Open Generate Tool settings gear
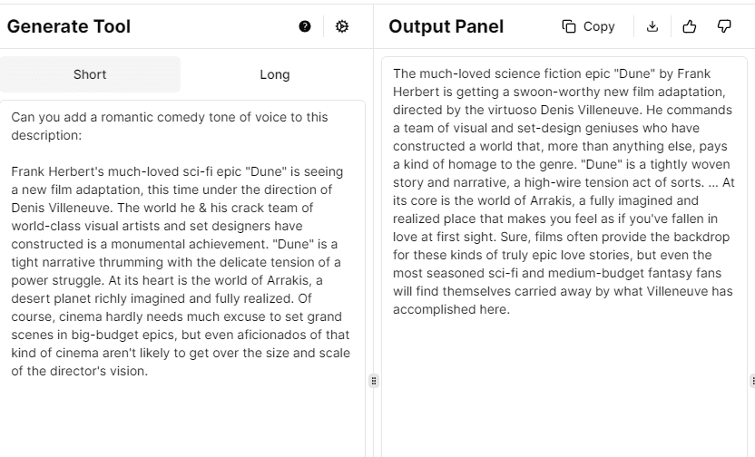This screenshot has height=457, width=755. point(342,27)
